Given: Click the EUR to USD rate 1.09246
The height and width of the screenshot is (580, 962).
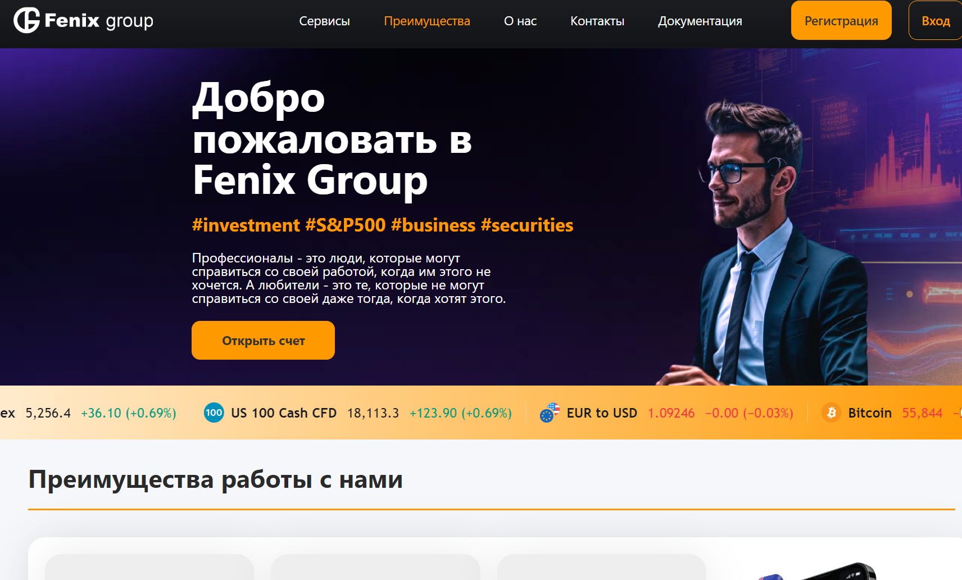Looking at the screenshot, I should (671, 413).
